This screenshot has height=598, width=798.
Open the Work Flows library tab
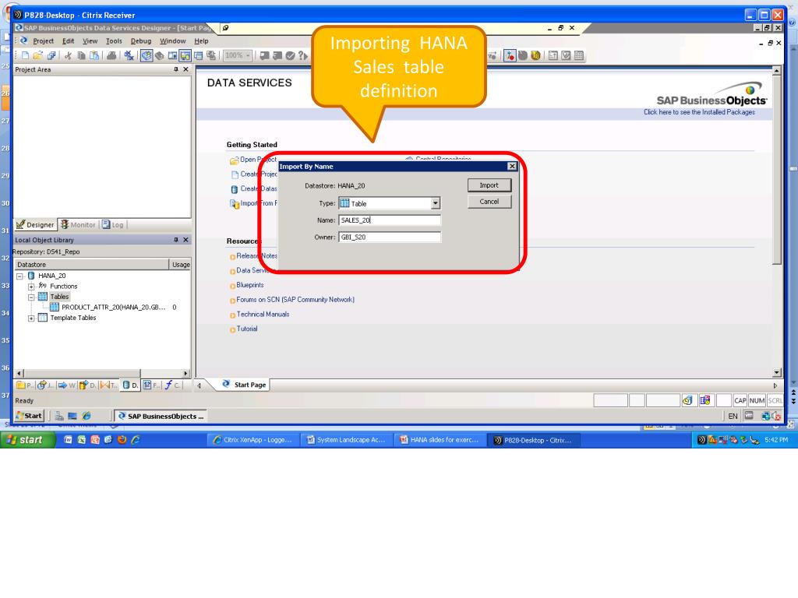tap(66, 385)
